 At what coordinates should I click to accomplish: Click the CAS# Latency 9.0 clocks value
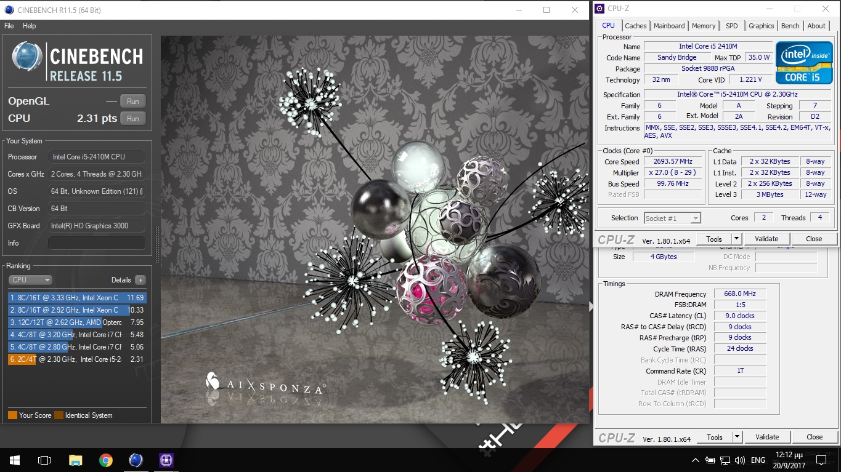tap(740, 316)
